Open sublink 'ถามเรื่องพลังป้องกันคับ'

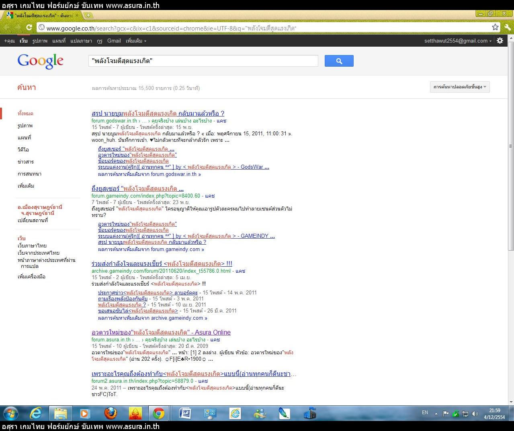coord(123,299)
